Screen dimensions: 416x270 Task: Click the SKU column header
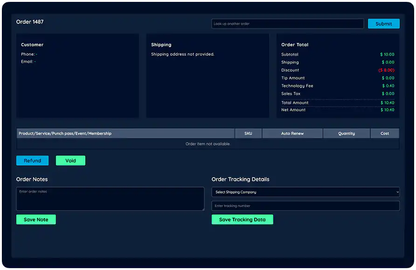pos(248,133)
